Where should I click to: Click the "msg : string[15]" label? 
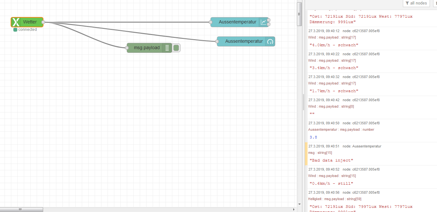[x=320, y=153]
